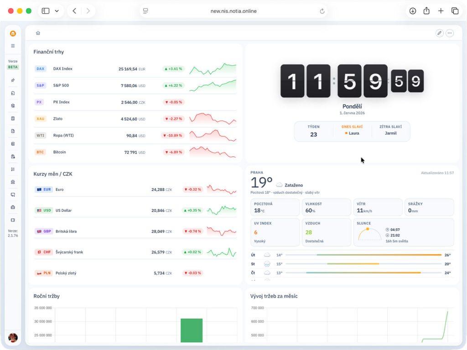
Task: Click the CHF Švýcarský frank row
Action: [x=135, y=252]
